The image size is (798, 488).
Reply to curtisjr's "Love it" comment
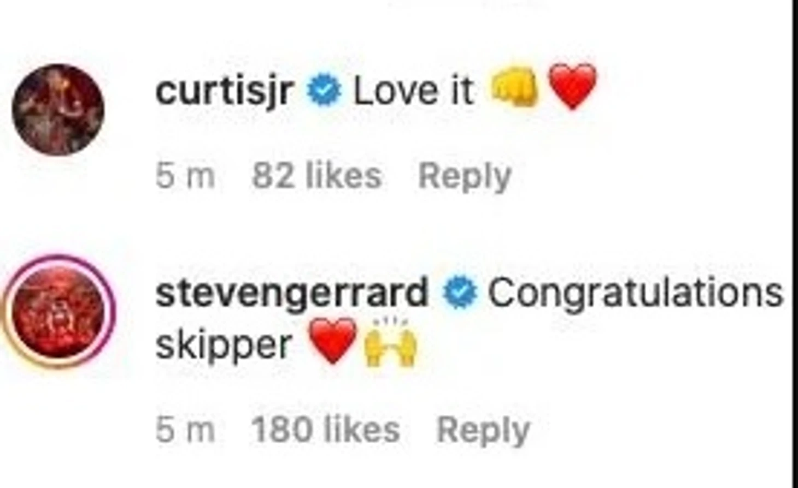(x=465, y=176)
